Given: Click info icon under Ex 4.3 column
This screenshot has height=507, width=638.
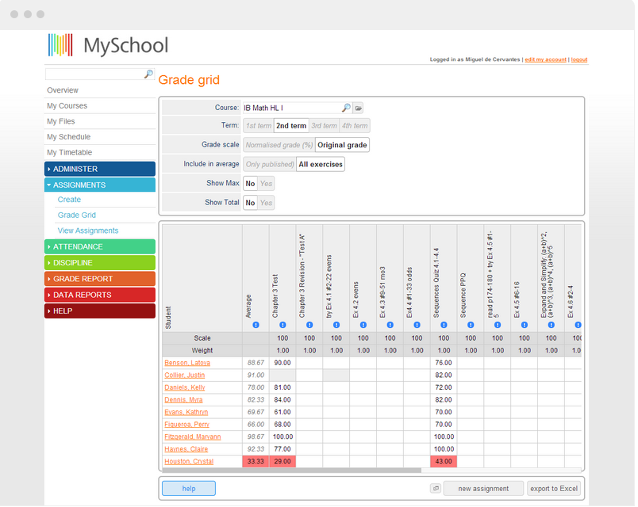Looking at the screenshot, I should point(390,325).
